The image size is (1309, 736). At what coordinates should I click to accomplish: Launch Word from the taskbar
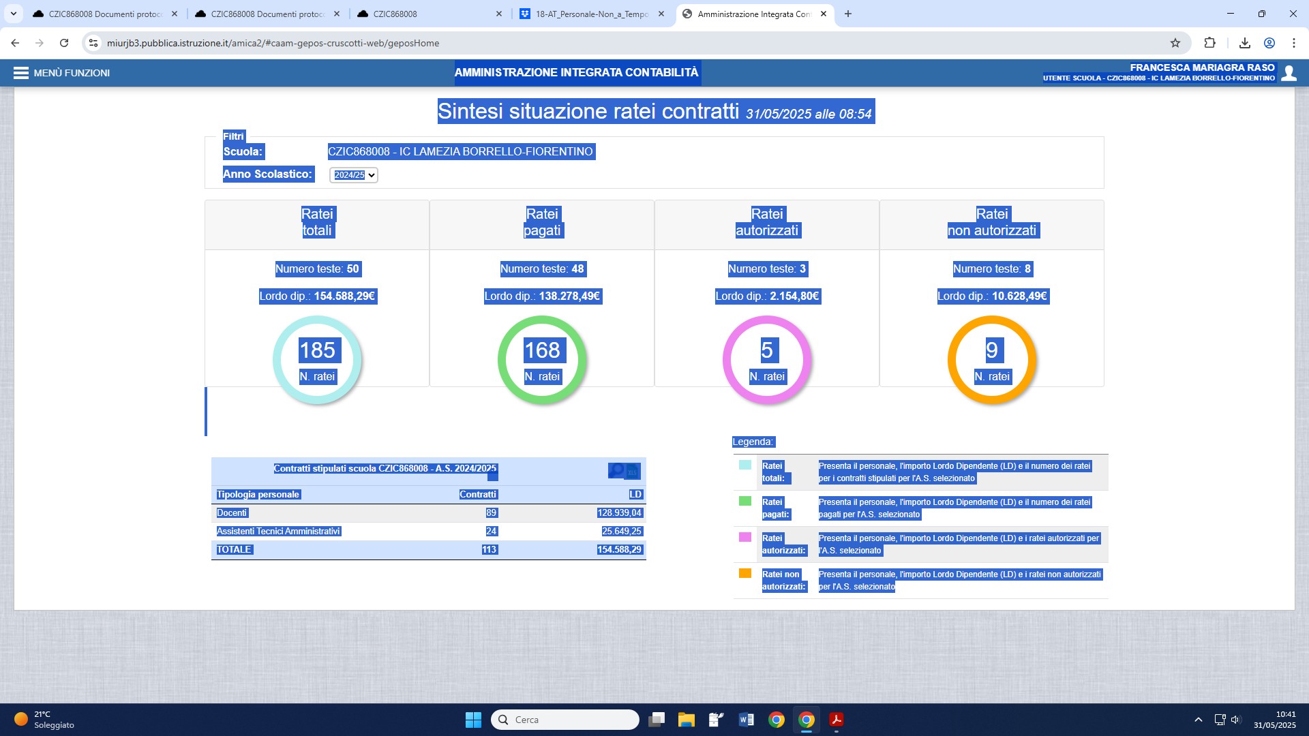pyautogui.click(x=747, y=720)
